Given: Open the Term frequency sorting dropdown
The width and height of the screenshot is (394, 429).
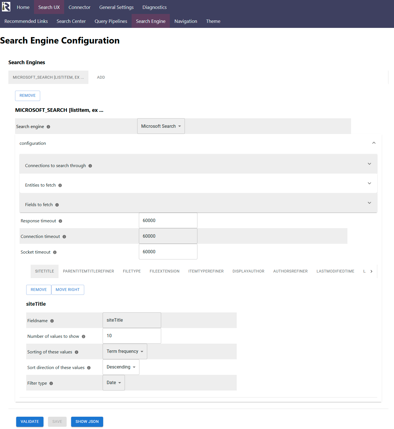Looking at the screenshot, I should [125, 351].
